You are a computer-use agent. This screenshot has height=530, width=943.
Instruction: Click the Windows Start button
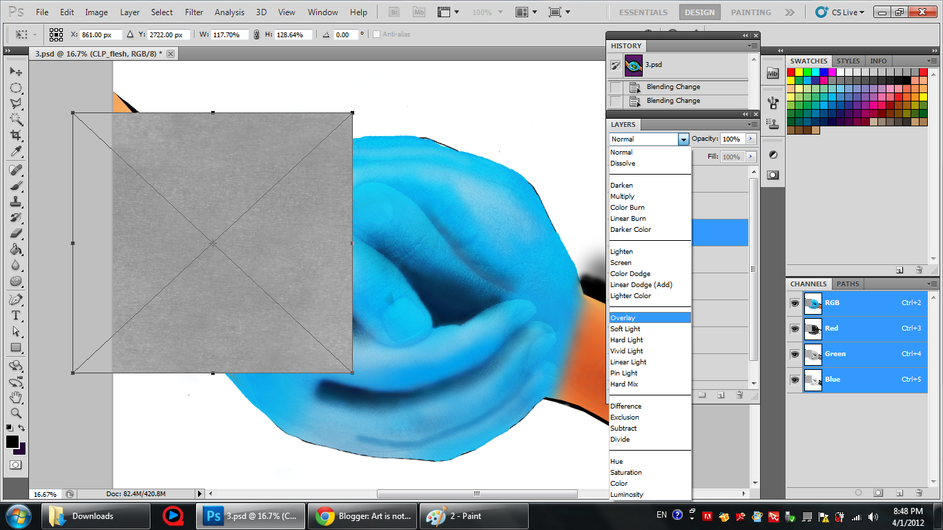coord(19,516)
